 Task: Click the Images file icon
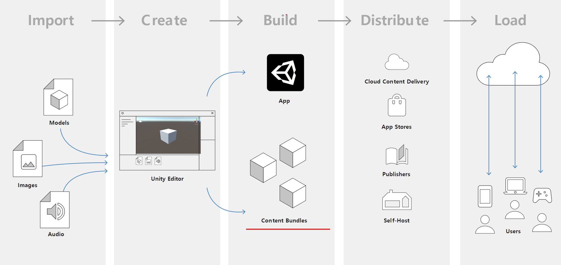pos(28,159)
